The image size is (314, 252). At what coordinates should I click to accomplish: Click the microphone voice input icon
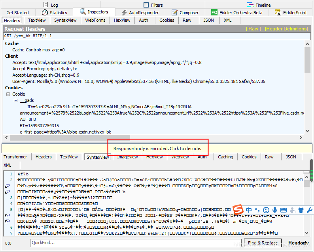coord(275,210)
